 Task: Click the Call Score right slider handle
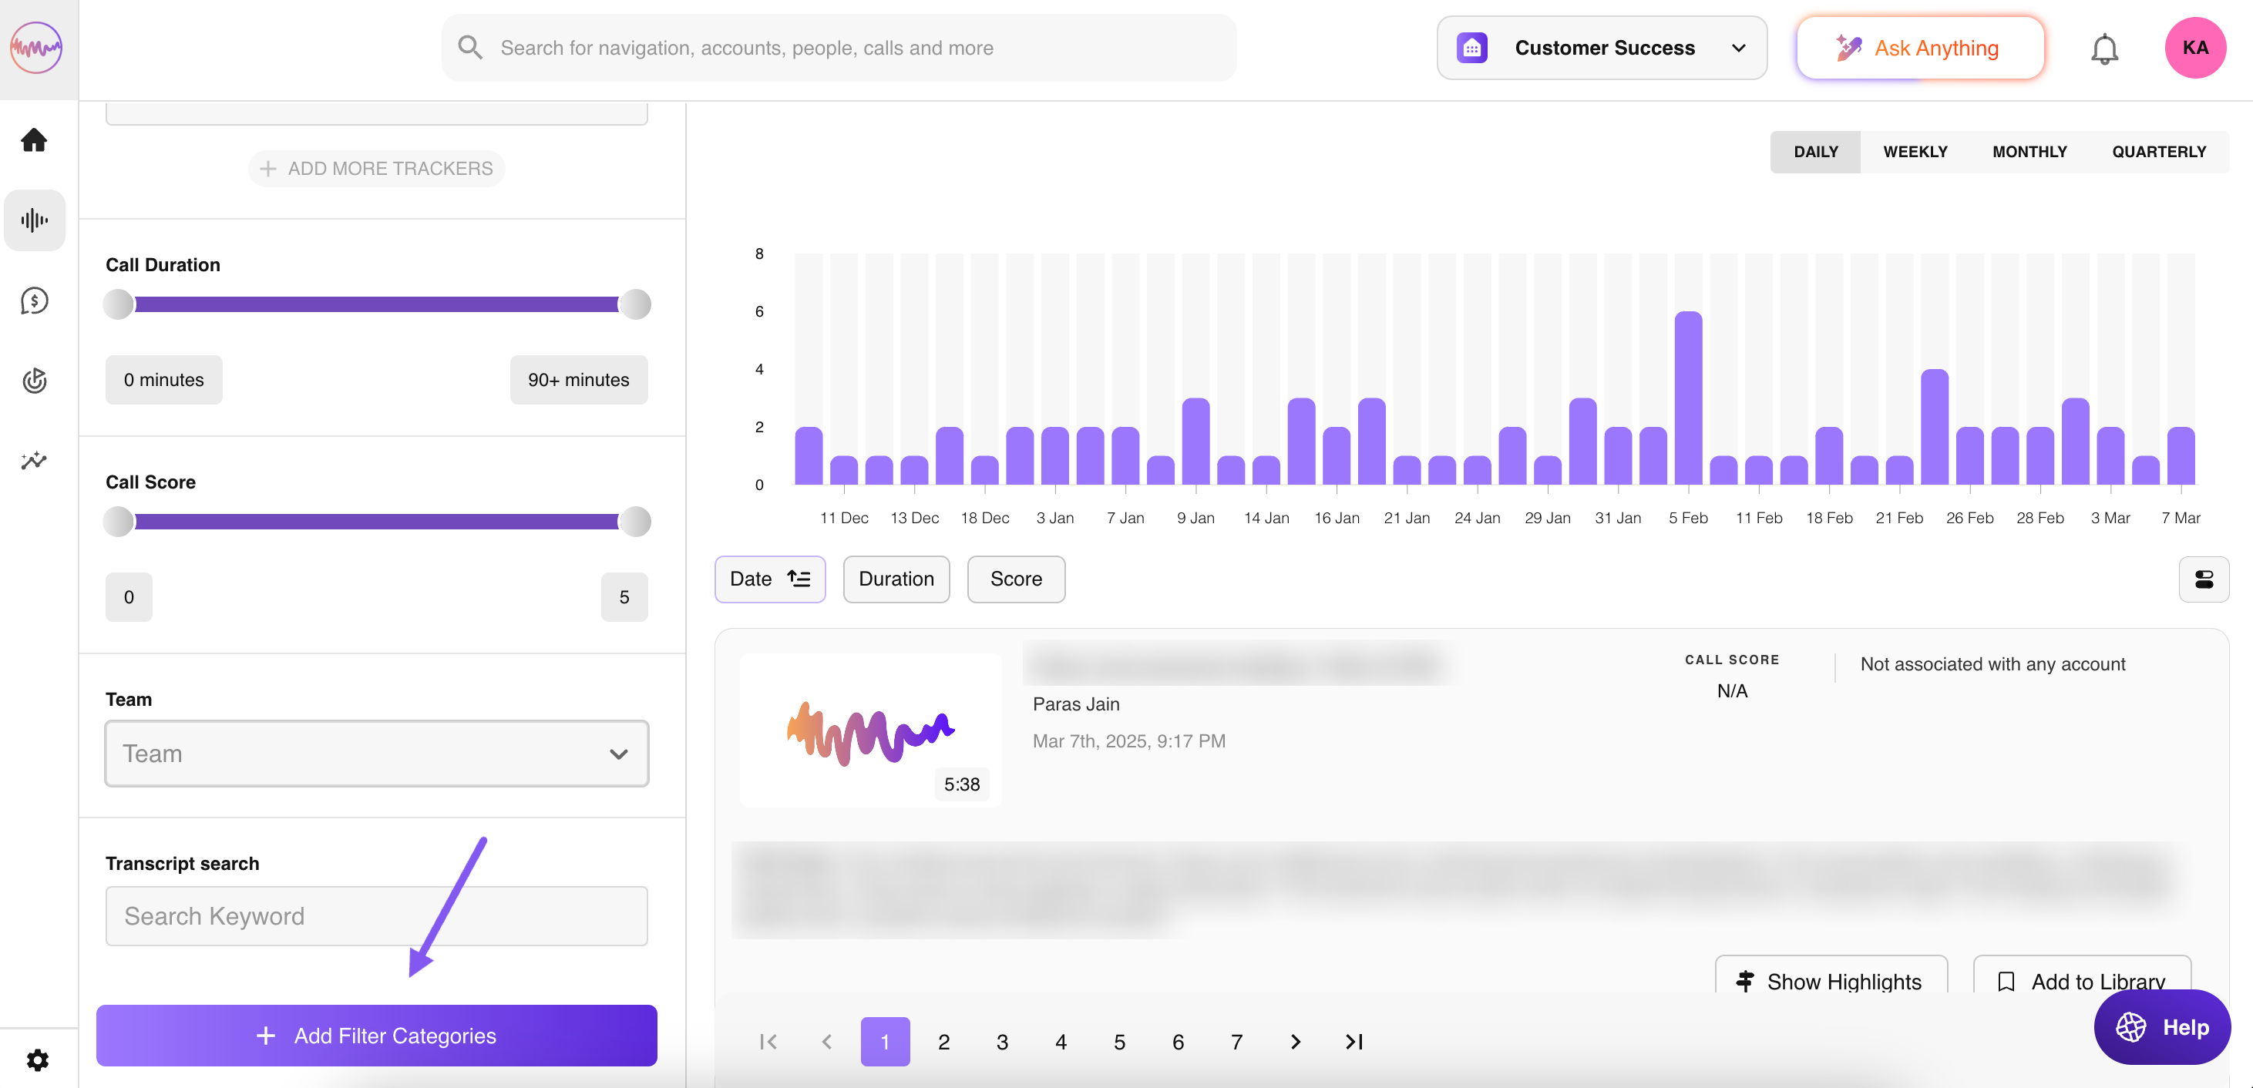click(635, 522)
